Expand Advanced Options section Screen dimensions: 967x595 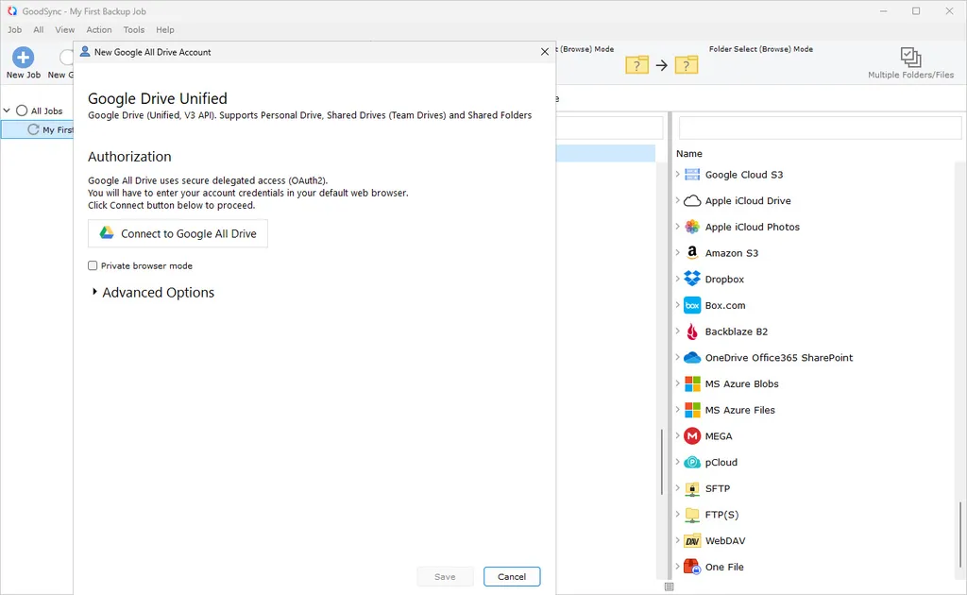(x=94, y=292)
